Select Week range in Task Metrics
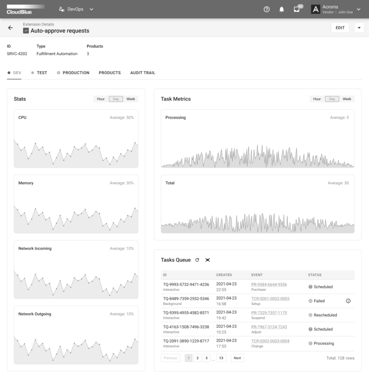The image size is (369, 375). (x=347, y=99)
